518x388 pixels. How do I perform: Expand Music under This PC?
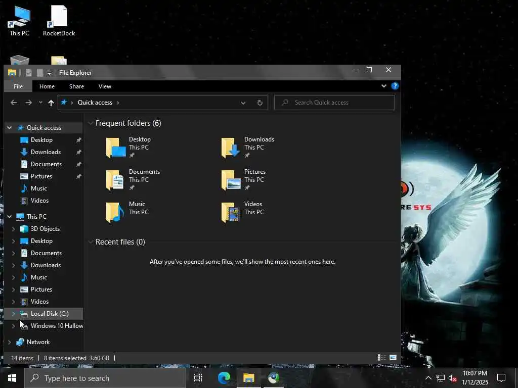(14, 277)
